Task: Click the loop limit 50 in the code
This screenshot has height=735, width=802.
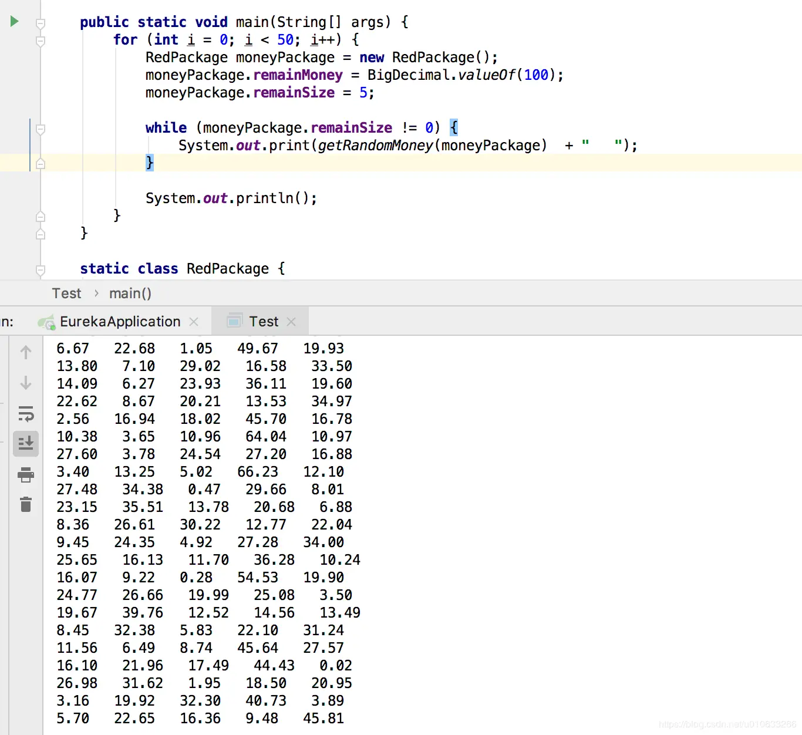Action: [x=285, y=40]
